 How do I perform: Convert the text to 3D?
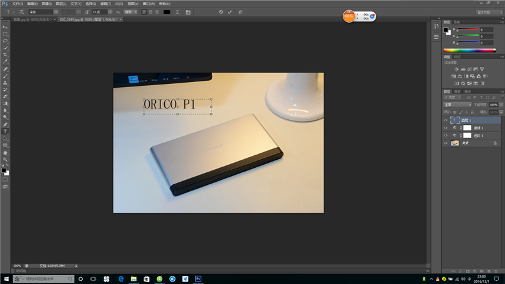[241, 12]
